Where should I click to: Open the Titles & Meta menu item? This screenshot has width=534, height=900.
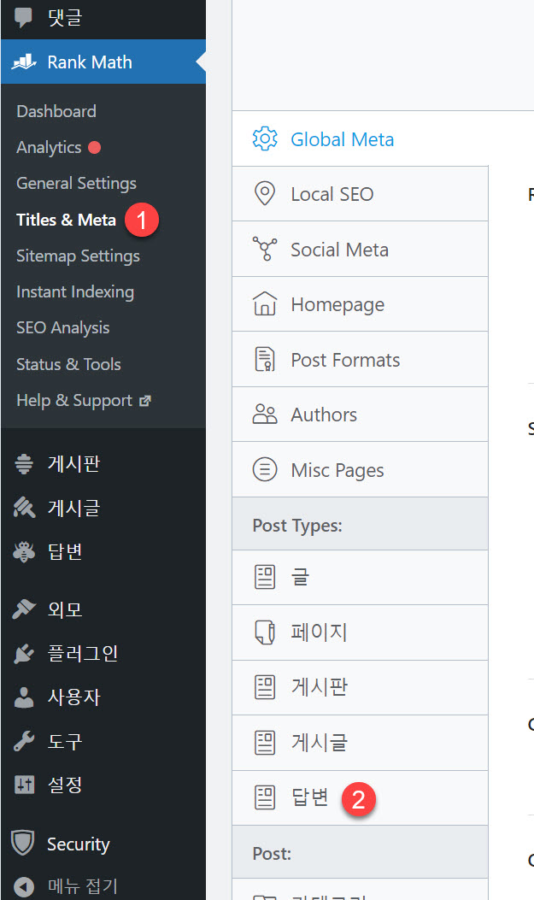[x=65, y=220]
